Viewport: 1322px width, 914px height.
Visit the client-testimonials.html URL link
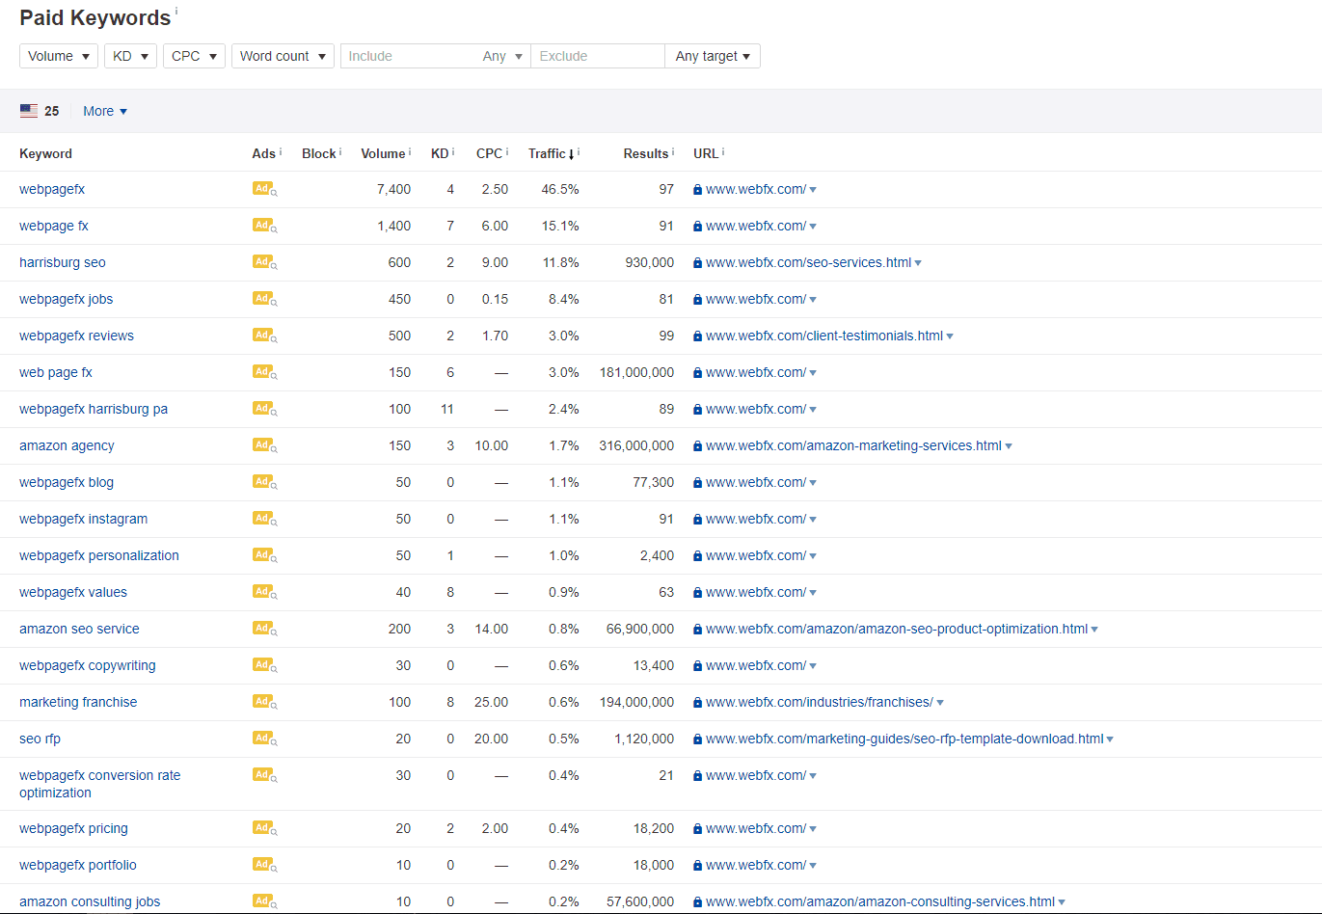(x=822, y=335)
